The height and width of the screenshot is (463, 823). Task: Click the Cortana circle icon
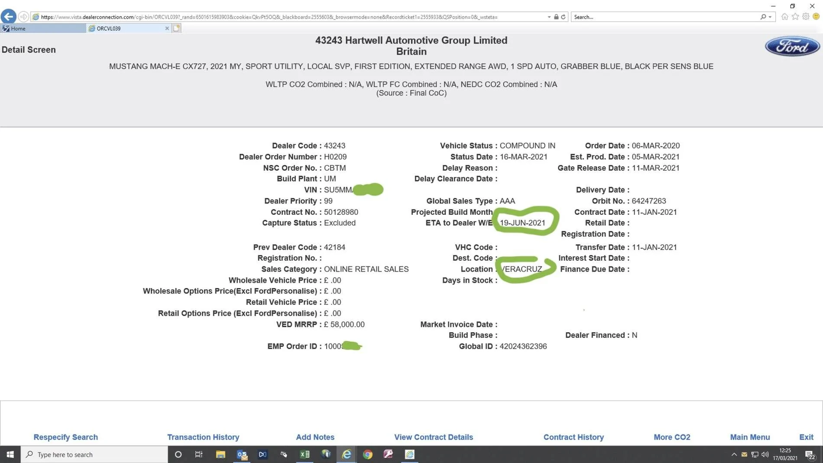(178, 454)
